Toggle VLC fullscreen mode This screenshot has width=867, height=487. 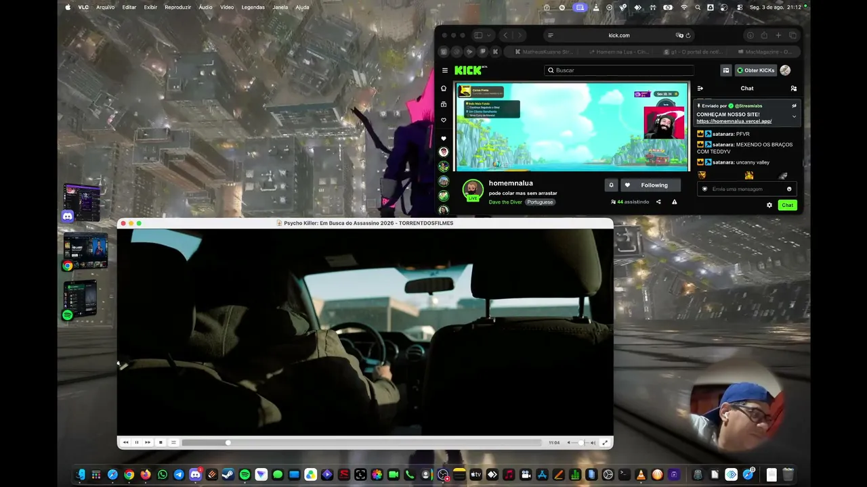[x=605, y=442]
